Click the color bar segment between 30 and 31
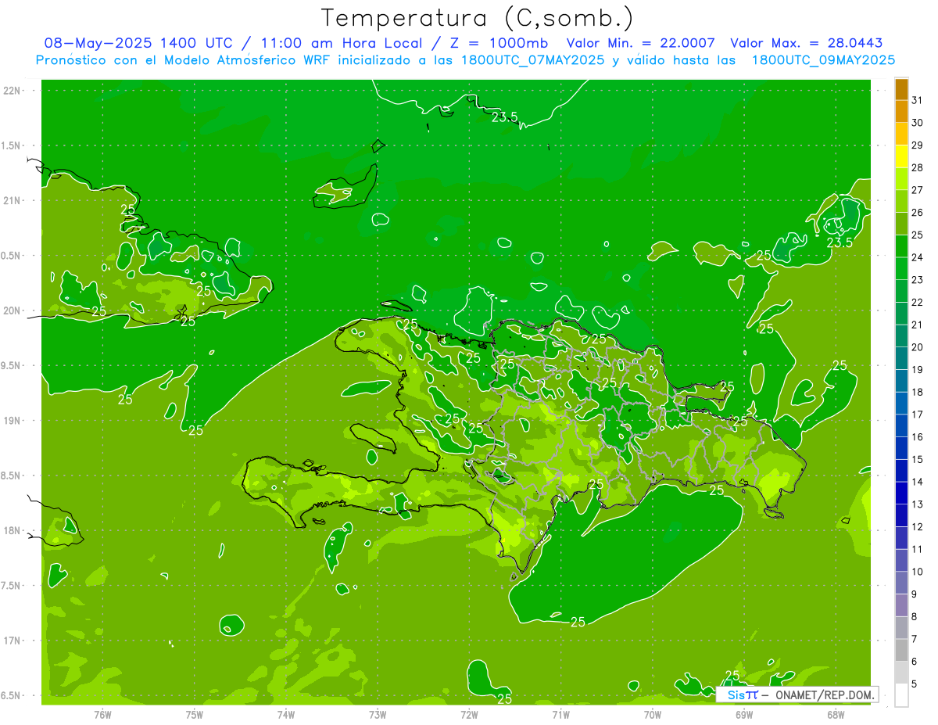This screenshot has height=725, width=938. click(x=901, y=111)
